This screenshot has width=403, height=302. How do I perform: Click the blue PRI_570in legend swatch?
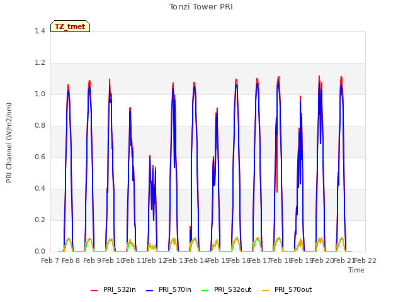[150, 291]
